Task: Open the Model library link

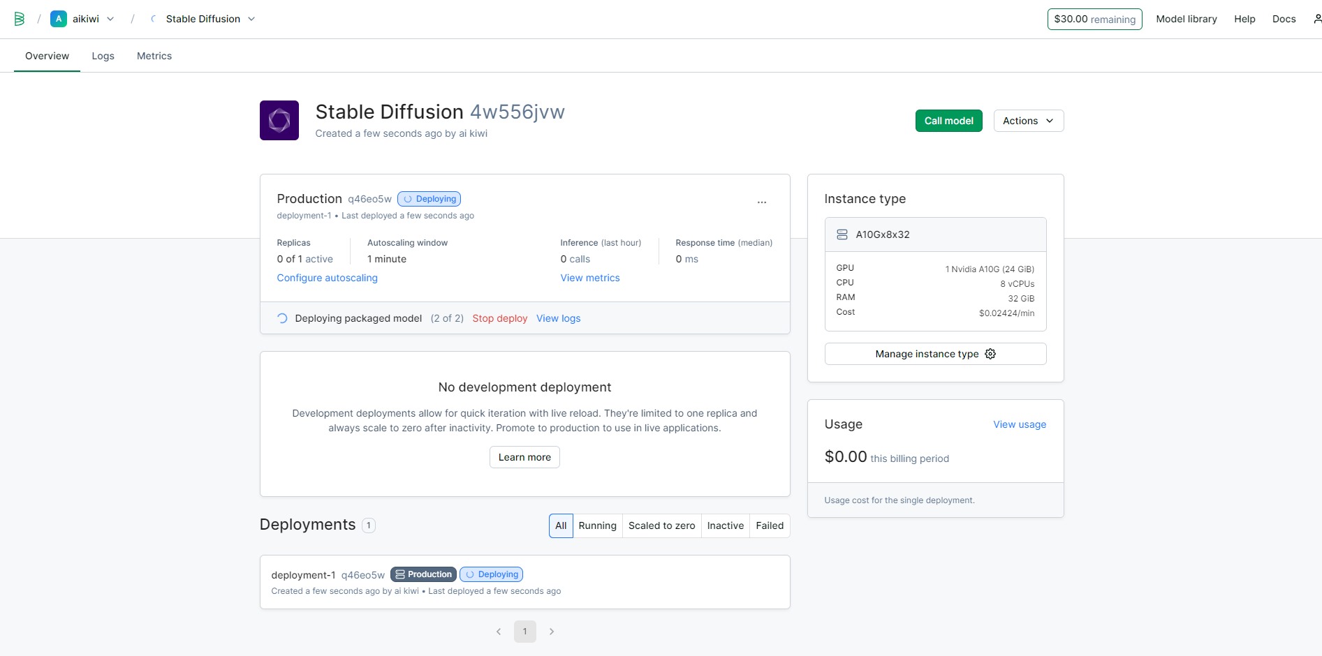Action: (1187, 19)
